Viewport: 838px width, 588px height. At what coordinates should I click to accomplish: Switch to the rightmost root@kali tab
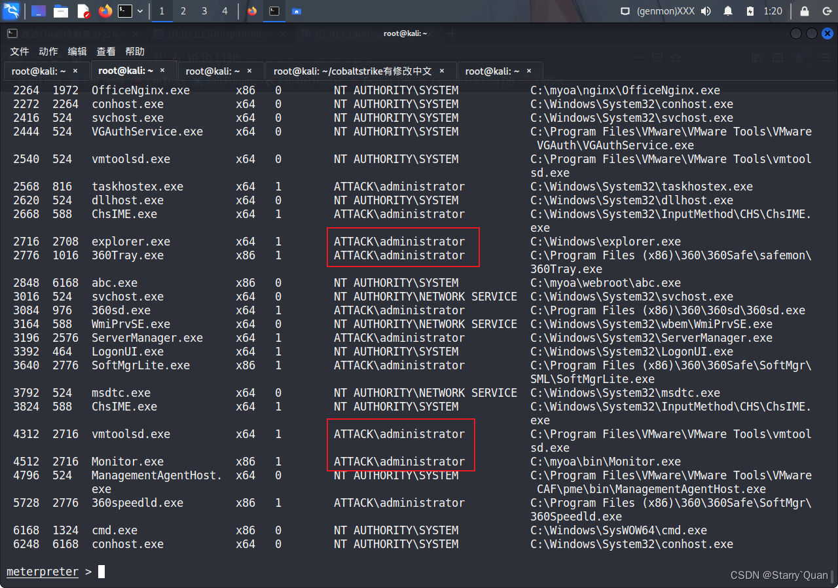[x=500, y=71]
